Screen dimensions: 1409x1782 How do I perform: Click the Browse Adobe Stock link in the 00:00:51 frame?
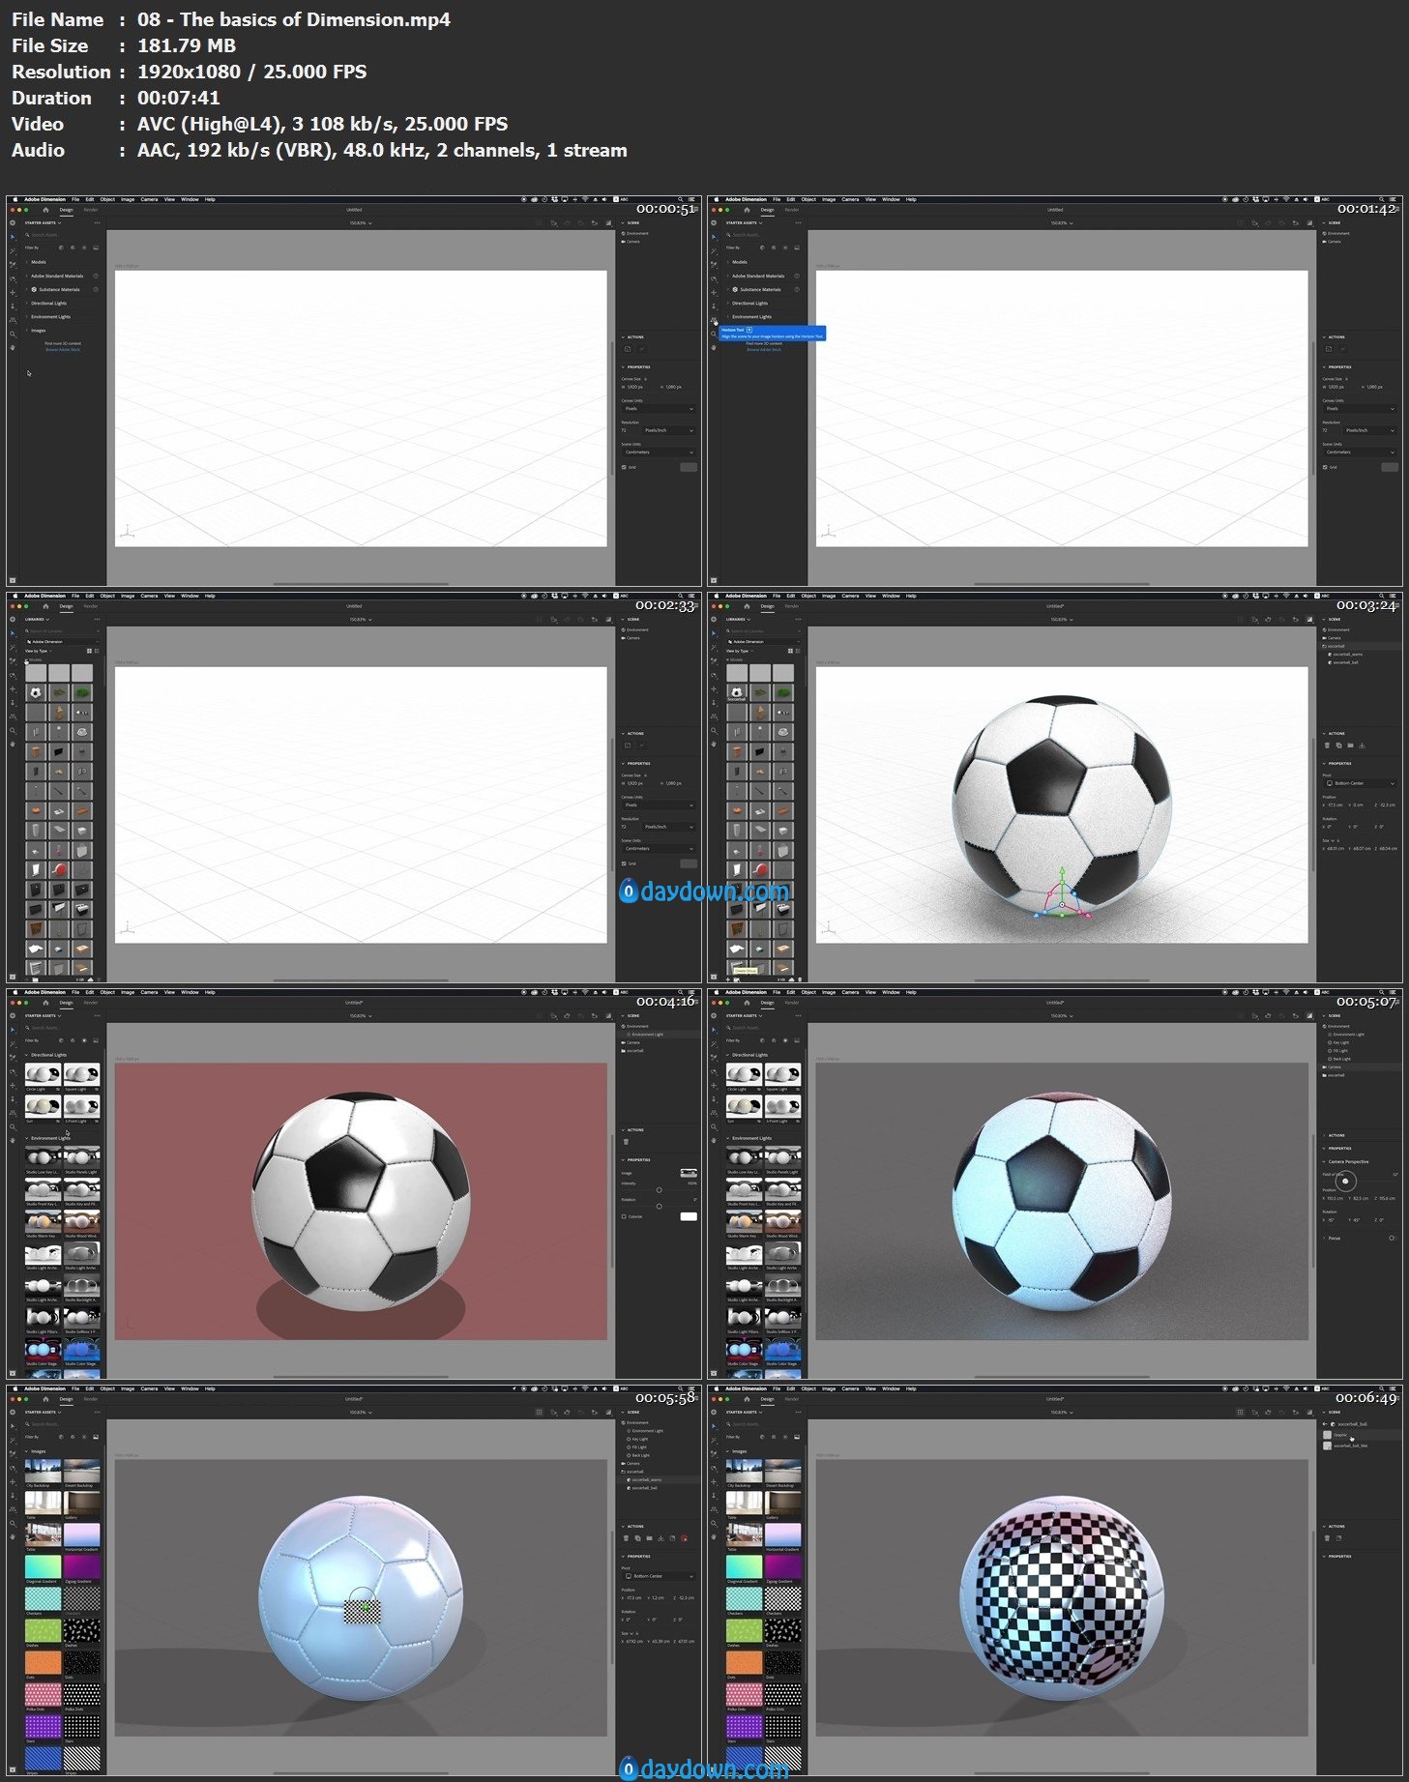(x=63, y=350)
